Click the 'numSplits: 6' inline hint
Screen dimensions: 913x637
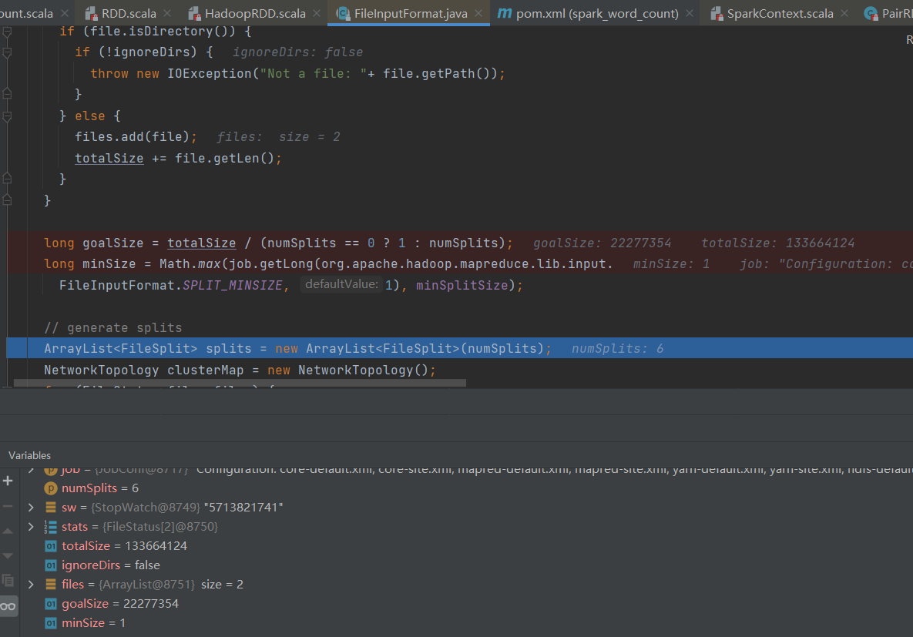pos(617,348)
